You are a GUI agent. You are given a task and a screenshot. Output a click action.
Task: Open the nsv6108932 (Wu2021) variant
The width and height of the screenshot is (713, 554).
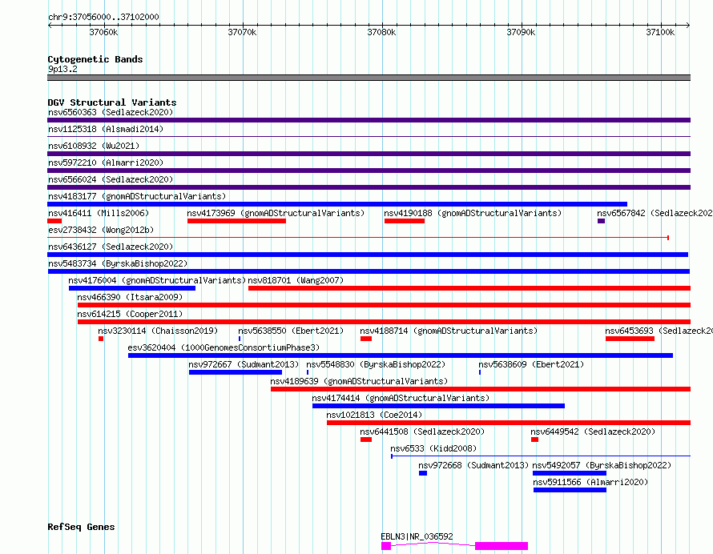94,146
